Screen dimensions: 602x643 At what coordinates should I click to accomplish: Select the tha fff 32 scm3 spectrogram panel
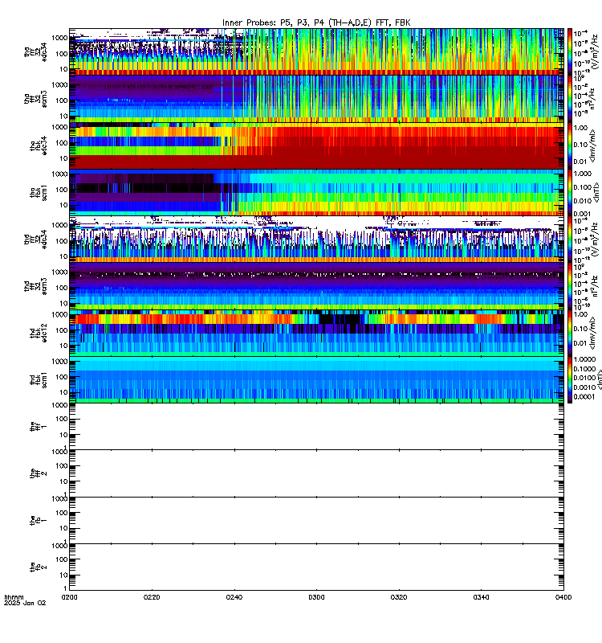click(x=316, y=99)
